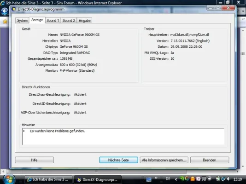Click the Hilfe button
Viewport: 246px width, 184px height.
tap(35, 160)
